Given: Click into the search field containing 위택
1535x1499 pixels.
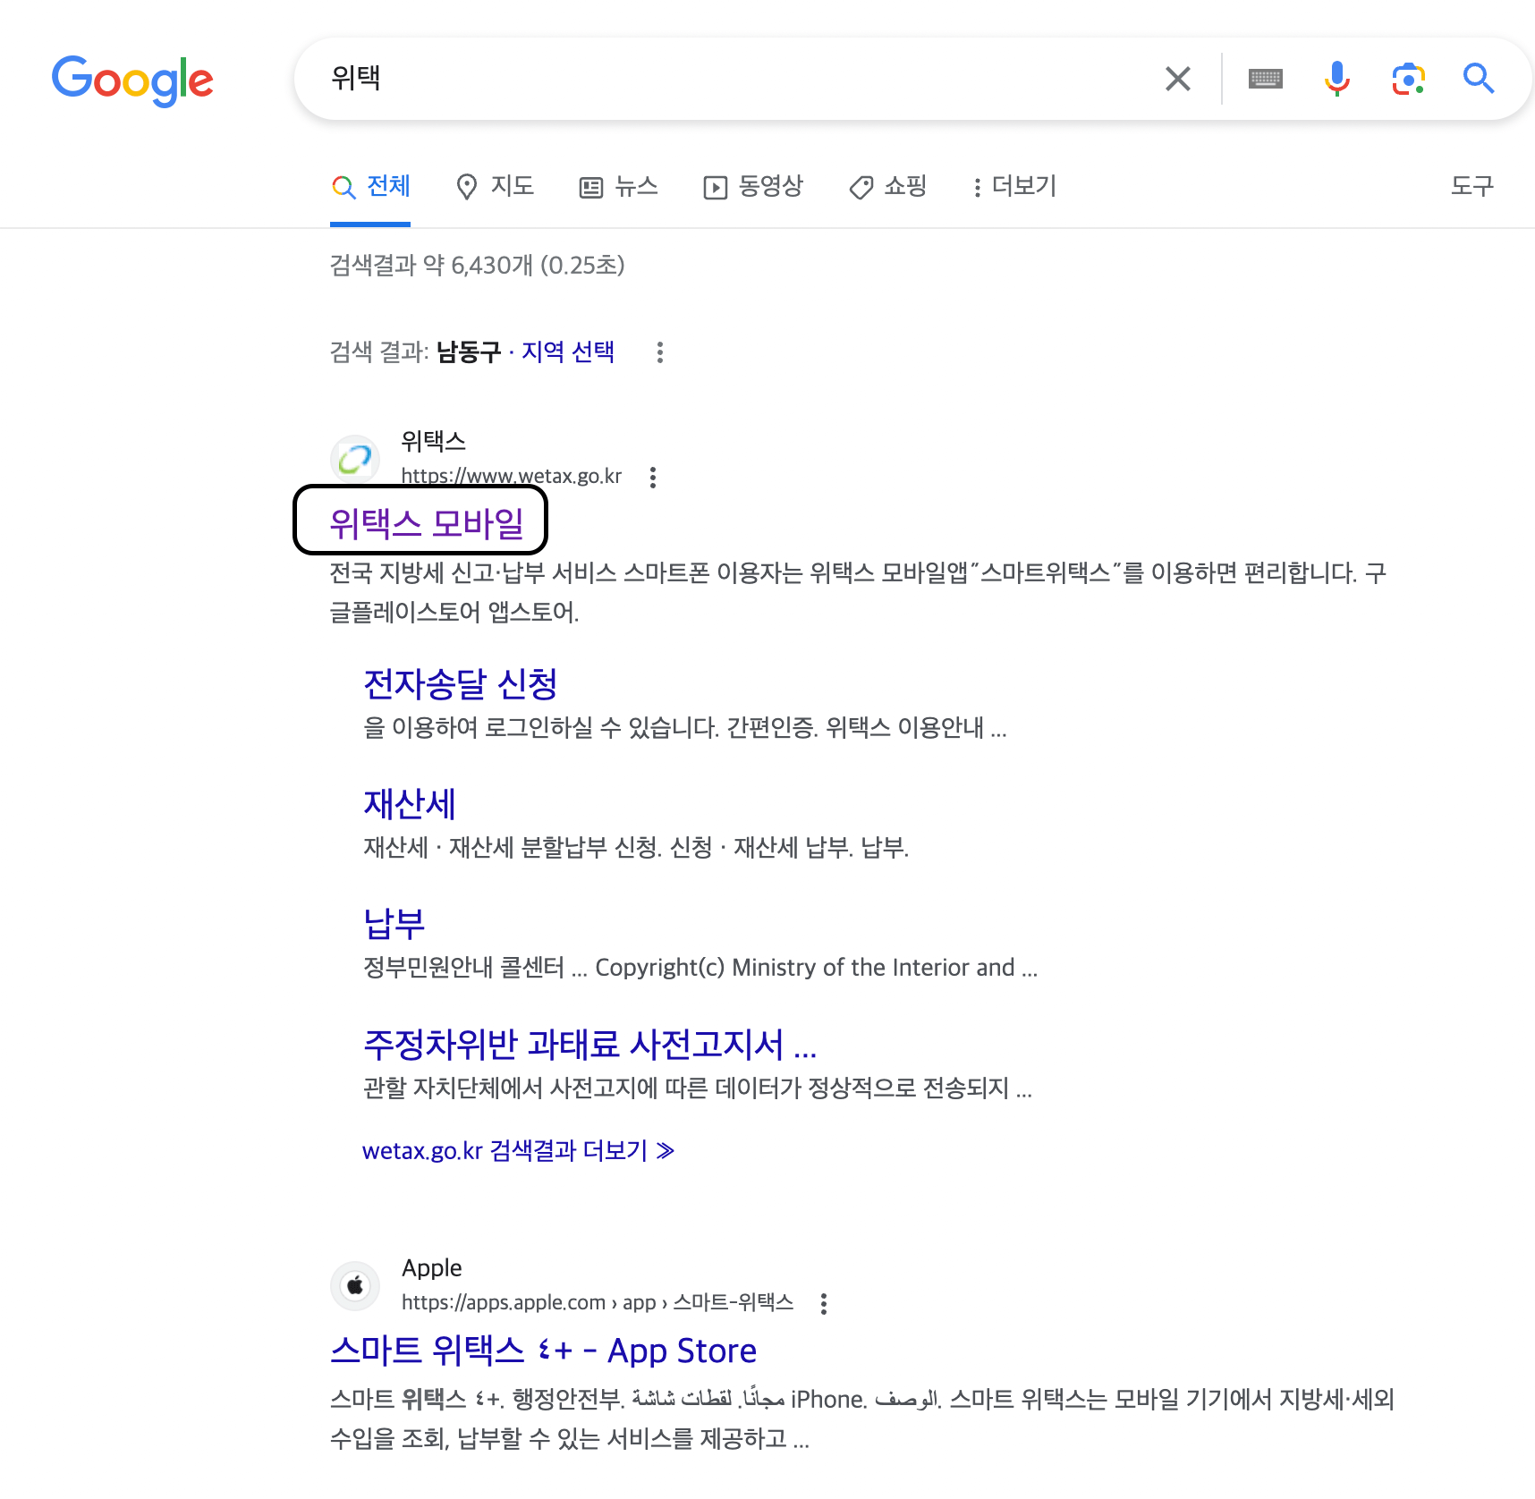Looking at the screenshot, I should pos(734,79).
